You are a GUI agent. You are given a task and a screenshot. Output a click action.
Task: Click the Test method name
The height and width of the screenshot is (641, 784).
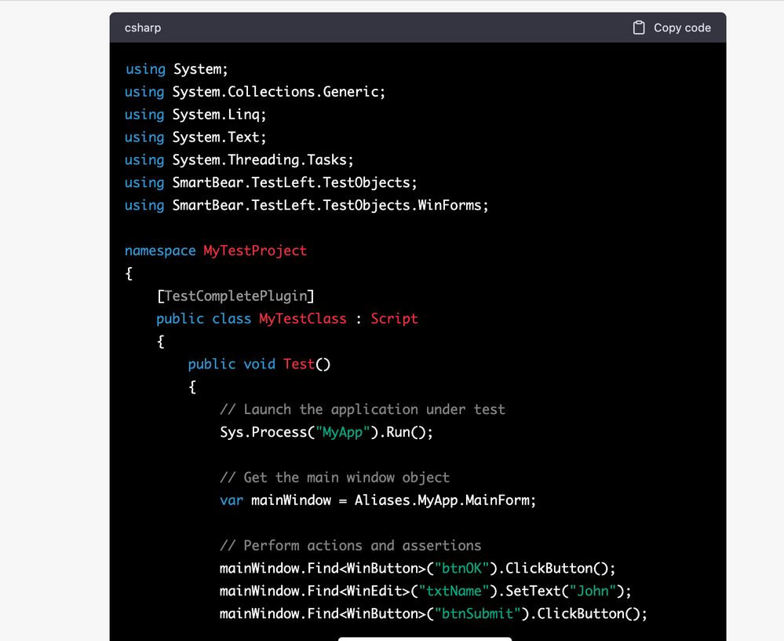point(298,364)
